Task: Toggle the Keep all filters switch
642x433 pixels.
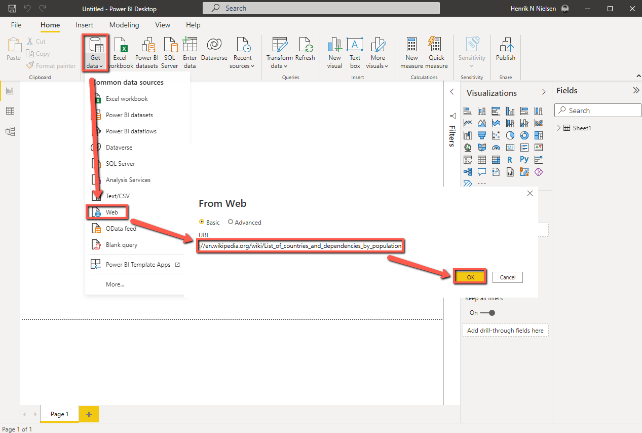Action: coord(487,313)
